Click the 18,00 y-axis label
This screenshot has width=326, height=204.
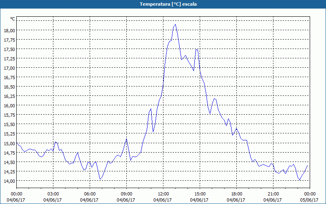(9, 30)
